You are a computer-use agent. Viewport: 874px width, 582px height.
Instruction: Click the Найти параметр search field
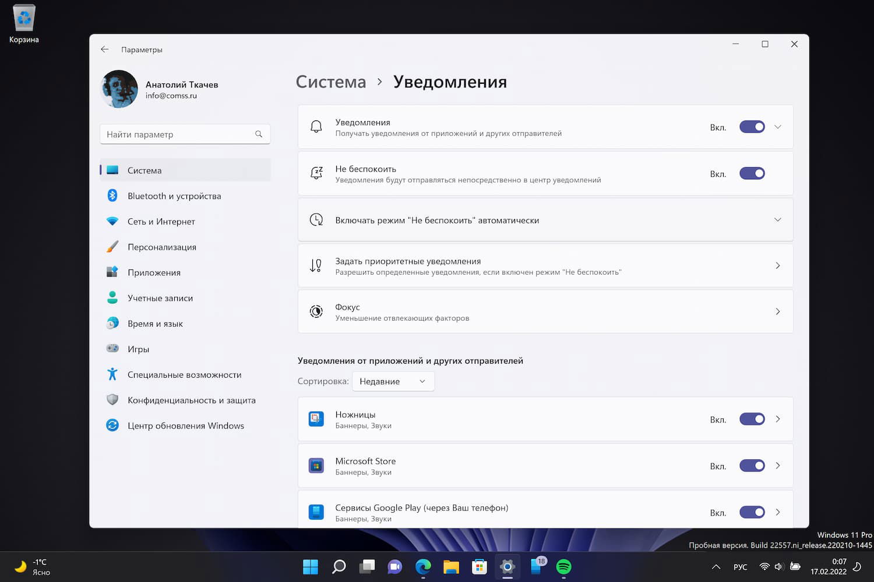pyautogui.click(x=185, y=134)
